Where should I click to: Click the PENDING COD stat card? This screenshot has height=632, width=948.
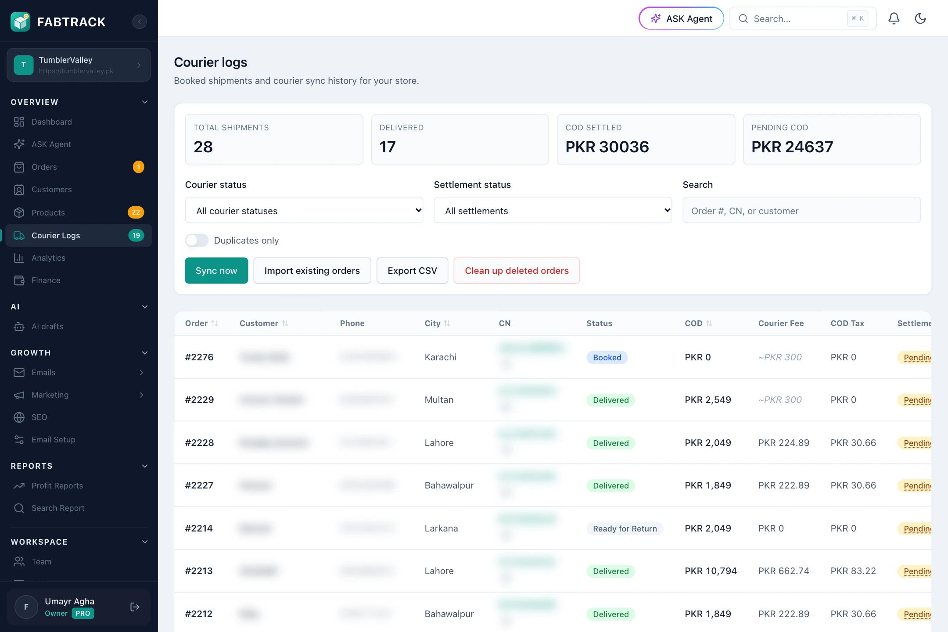832,140
